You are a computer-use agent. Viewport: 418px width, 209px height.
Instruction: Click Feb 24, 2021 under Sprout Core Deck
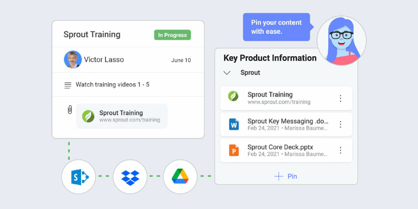point(263,154)
